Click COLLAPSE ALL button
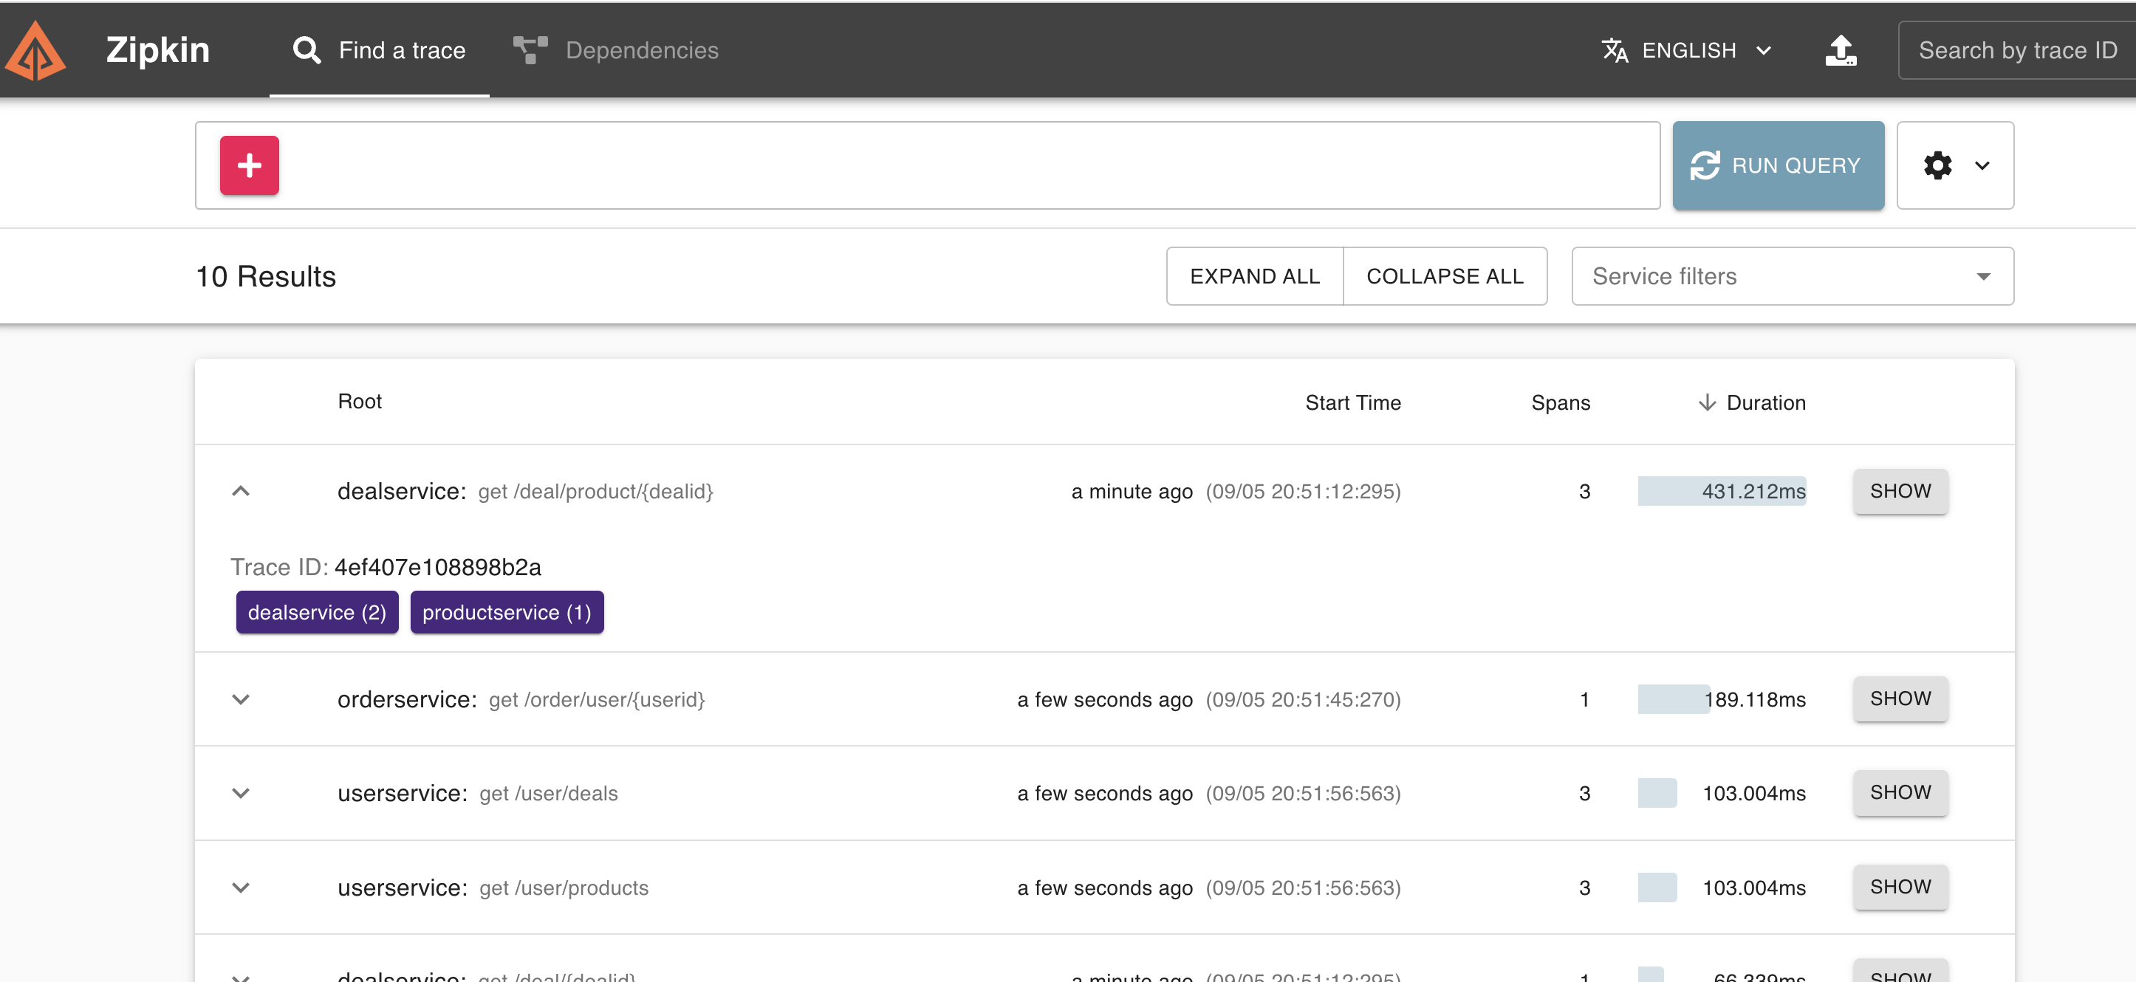The image size is (2136, 982). [1444, 276]
